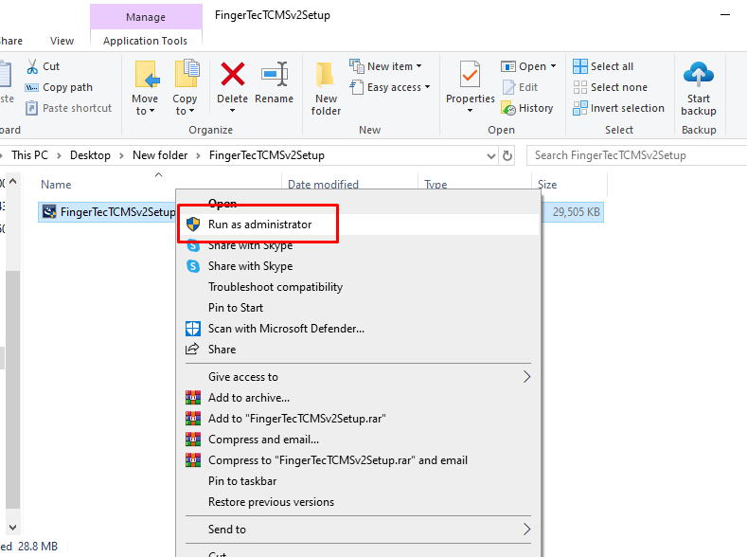Open the Delete dropdown arrow

[233, 111]
